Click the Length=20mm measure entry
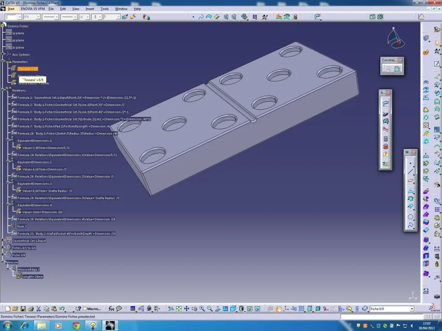Screen dimensions: 442x331 click(33, 277)
